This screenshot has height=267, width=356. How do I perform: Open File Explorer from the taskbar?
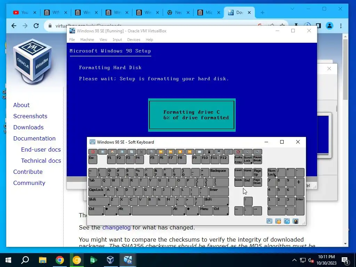(x=42, y=260)
